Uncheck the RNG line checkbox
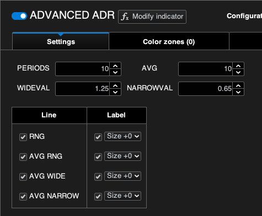This screenshot has width=262, height=216. pyautogui.click(x=23, y=137)
